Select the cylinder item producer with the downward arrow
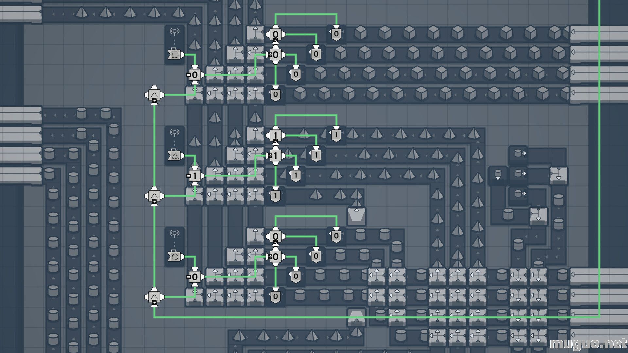This screenshot has height=353, width=628. tap(498, 175)
